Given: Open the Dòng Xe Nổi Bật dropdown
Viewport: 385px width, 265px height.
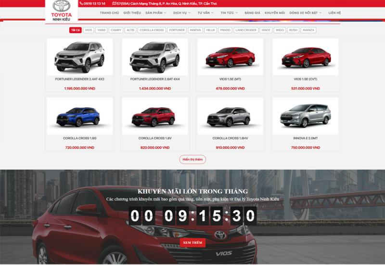Looking at the screenshot, I should pos(305,13).
